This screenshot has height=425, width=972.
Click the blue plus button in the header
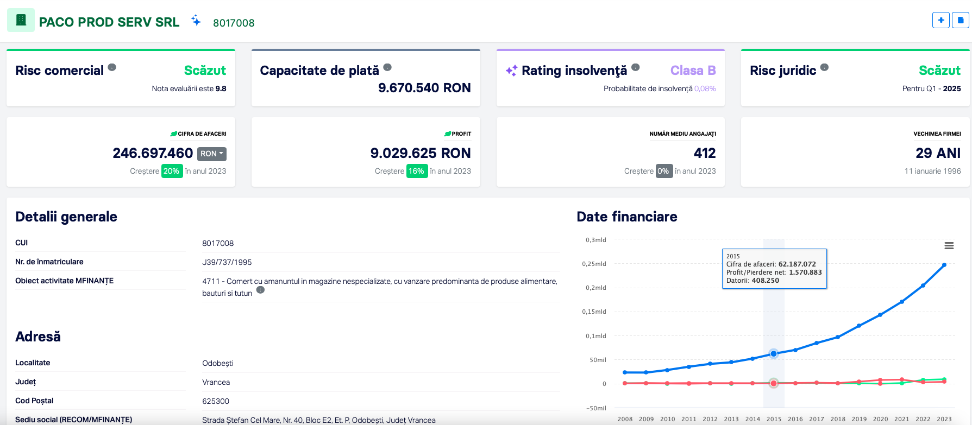(941, 20)
